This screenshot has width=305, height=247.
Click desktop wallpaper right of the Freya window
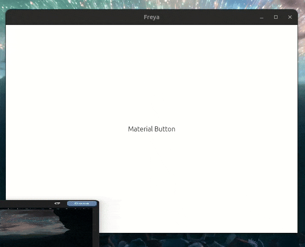pos(302,125)
